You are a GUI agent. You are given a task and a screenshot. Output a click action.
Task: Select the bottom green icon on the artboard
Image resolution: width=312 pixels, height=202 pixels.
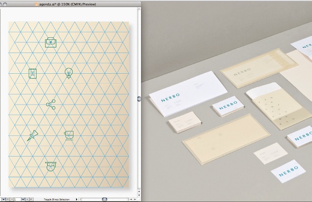point(51,166)
